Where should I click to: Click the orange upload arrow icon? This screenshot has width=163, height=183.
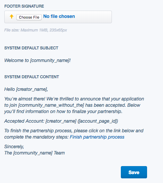tap(12, 17)
